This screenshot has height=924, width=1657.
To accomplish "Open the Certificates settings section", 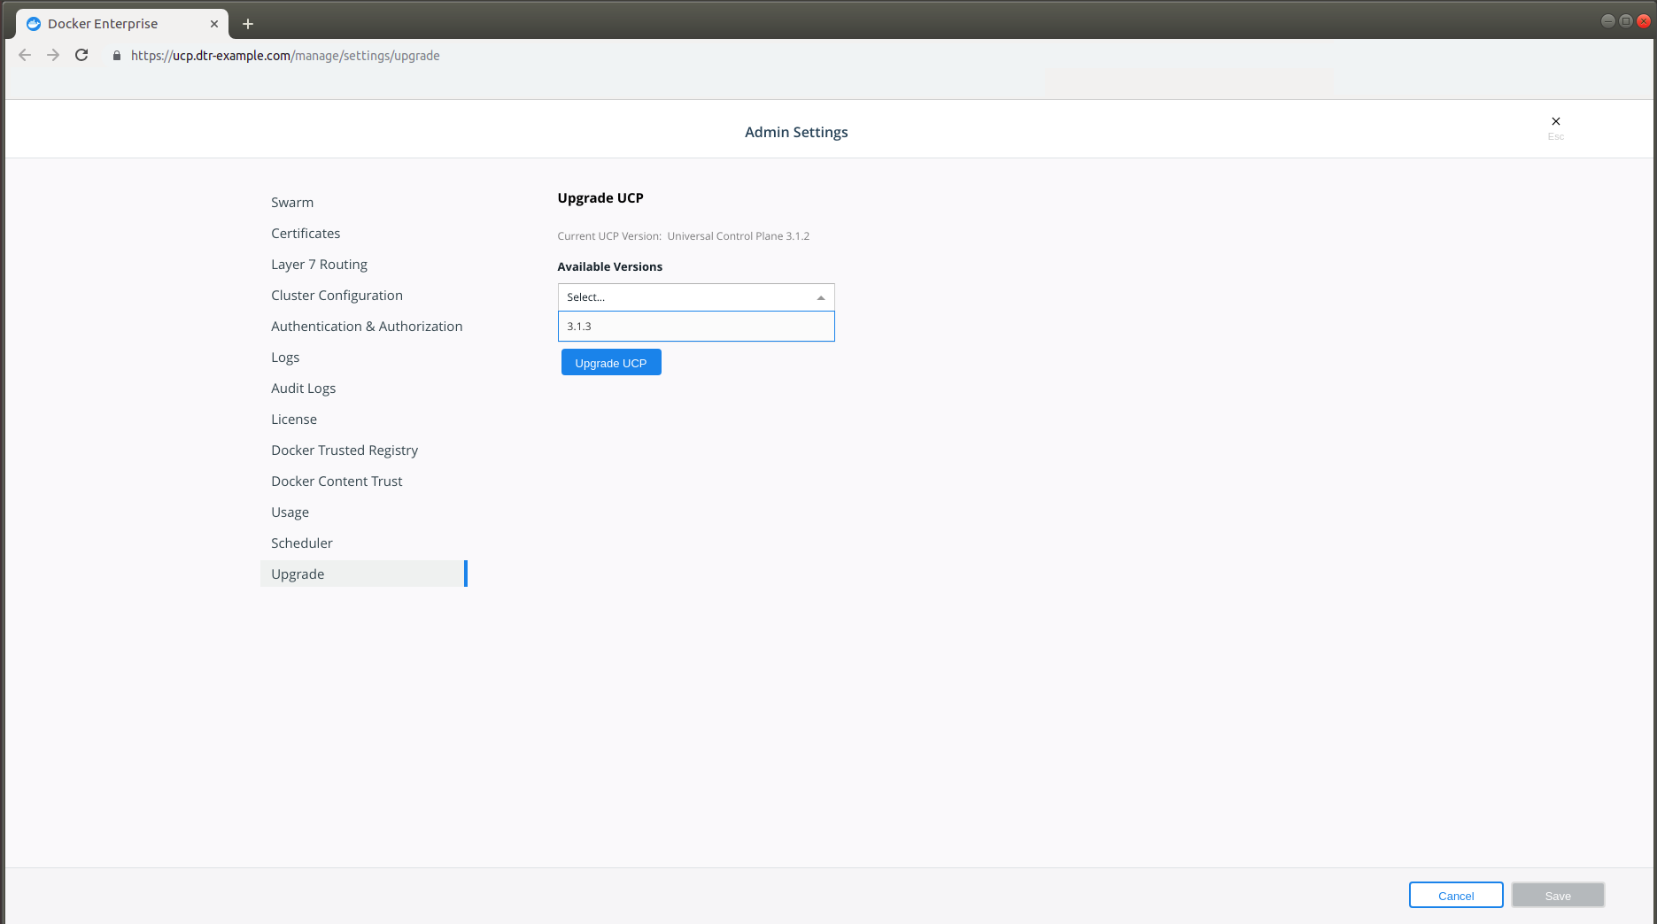I will click(306, 234).
